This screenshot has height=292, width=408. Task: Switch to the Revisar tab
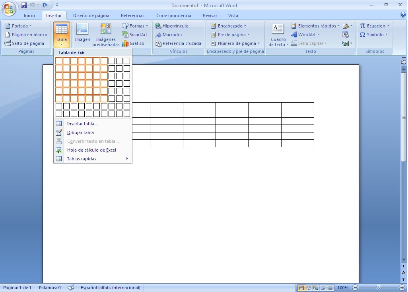click(x=210, y=16)
